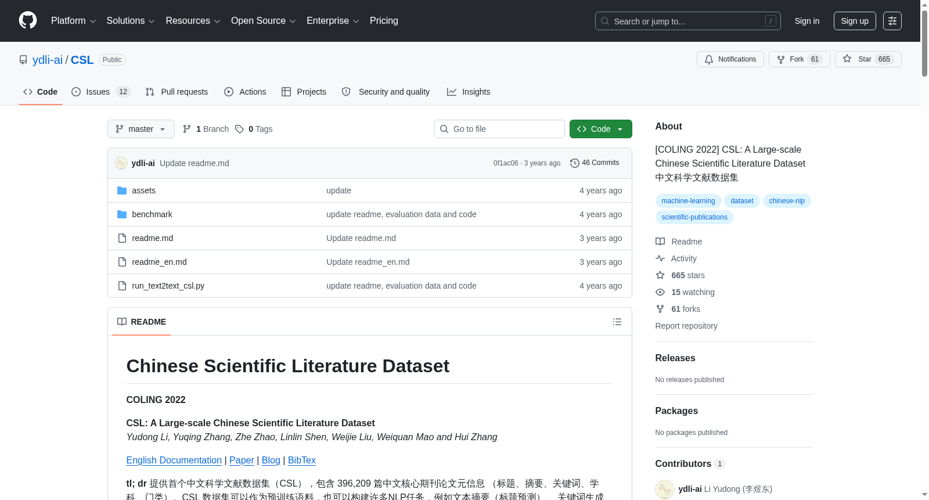Viewport: 929px width, 500px height.
Task: Open the green Code dropdown
Action: tap(601, 129)
